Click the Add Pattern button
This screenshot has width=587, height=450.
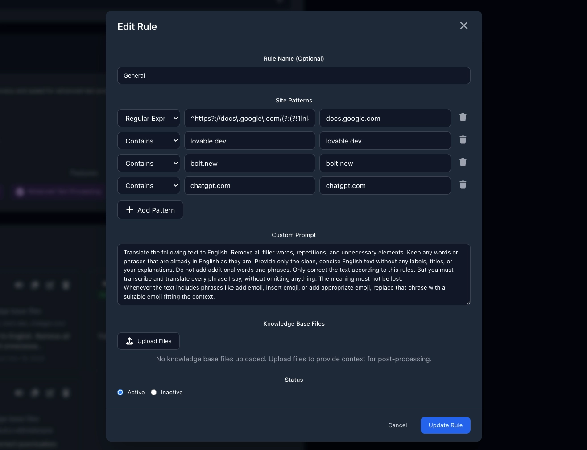pos(150,210)
